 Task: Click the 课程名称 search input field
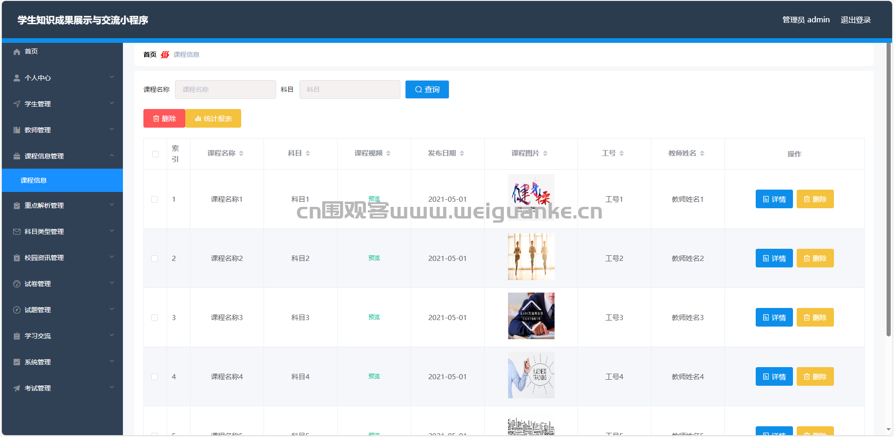tap(225, 89)
